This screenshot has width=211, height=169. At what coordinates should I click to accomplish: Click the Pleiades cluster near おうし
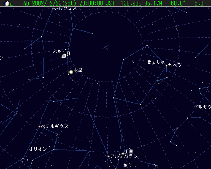156,166
